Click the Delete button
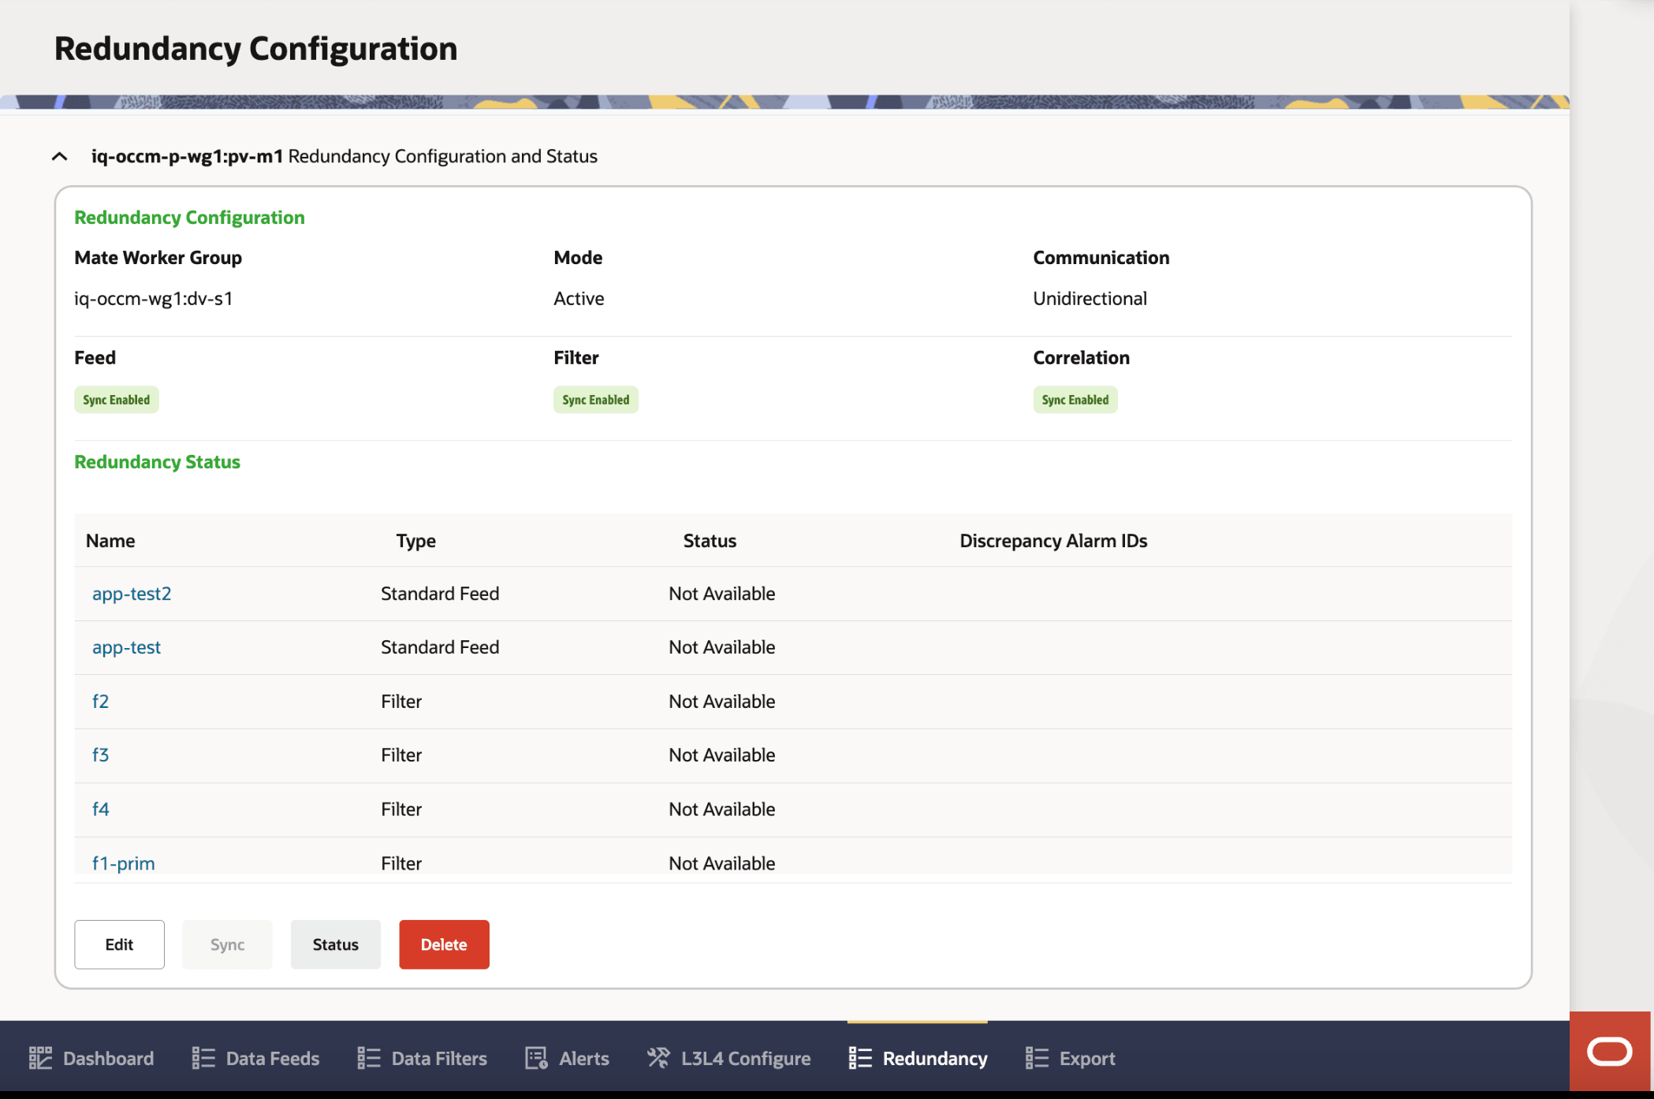Viewport: 1654px width, 1099px height. click(x=444, y=944)
